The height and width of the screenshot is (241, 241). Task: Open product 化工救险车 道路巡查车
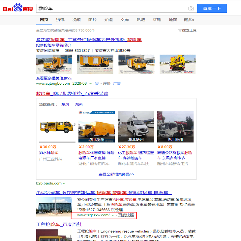[x=136, y=155]
